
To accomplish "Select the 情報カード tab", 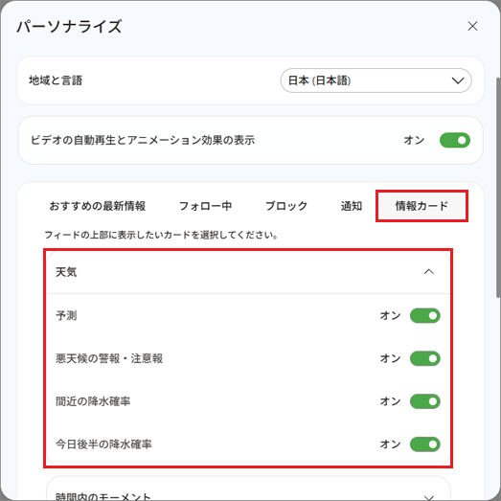I will 421,206.
